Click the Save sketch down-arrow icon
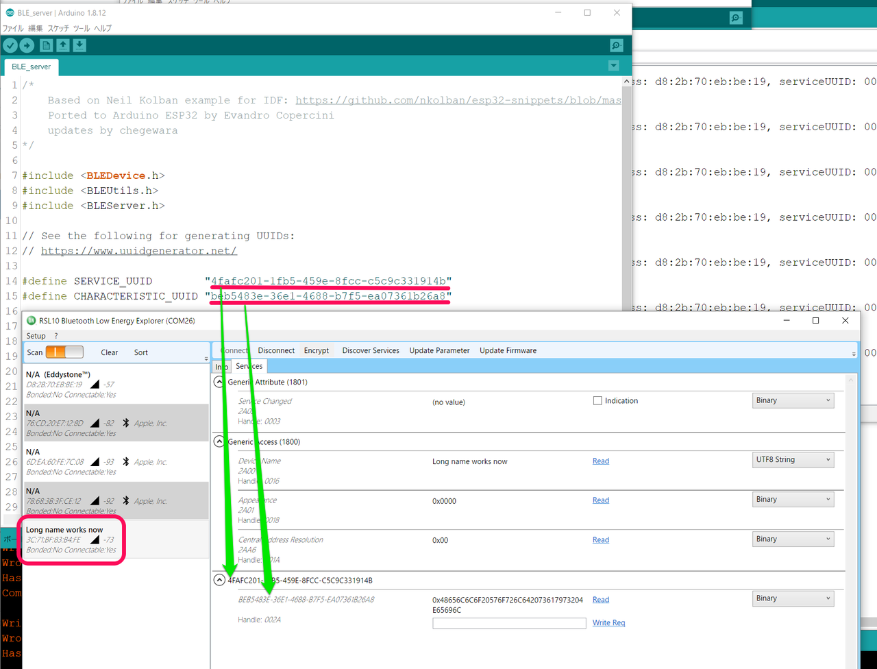Screen dimensions: 877x669 (79, 46)
